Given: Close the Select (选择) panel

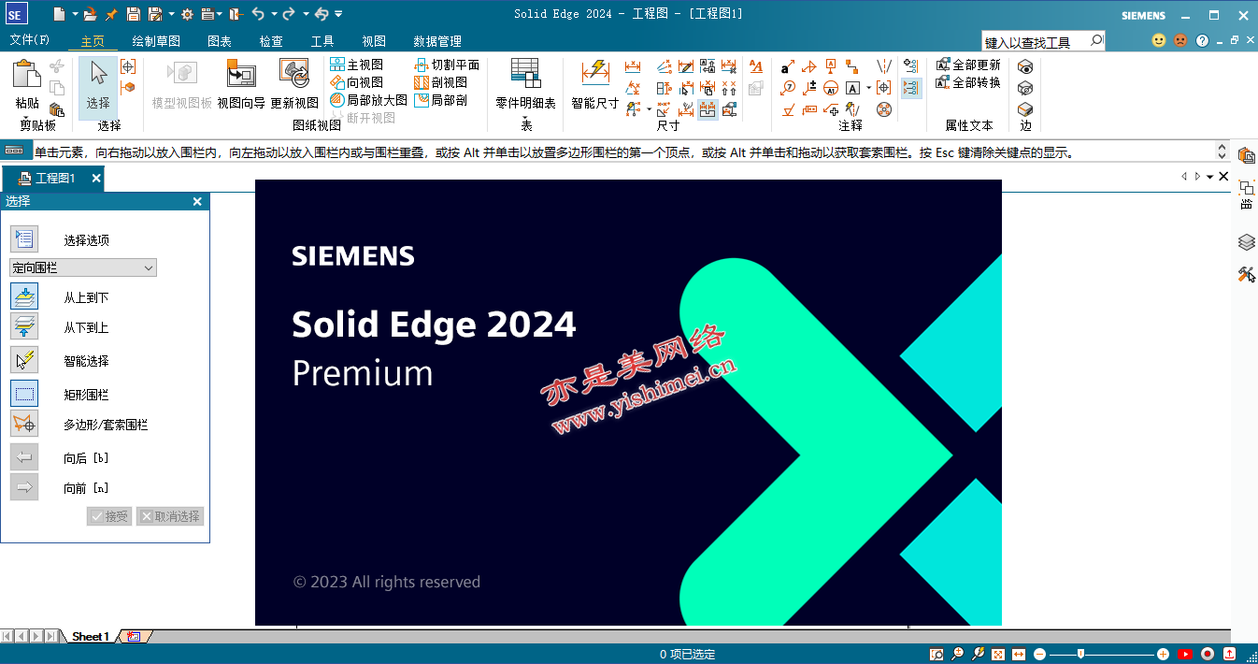Looking at the screenshot, I should pyautogui.click(x=197, y=201).
